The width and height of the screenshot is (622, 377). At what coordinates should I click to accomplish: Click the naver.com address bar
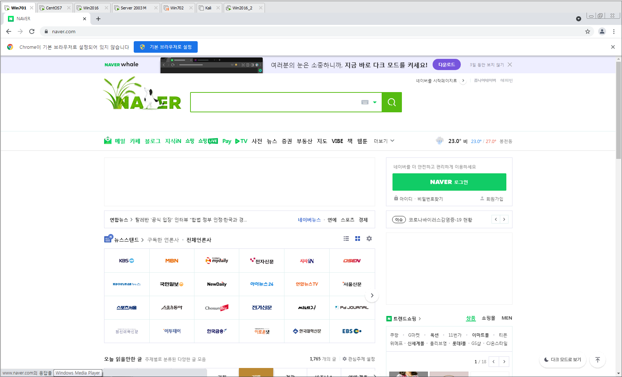[311, 31]
